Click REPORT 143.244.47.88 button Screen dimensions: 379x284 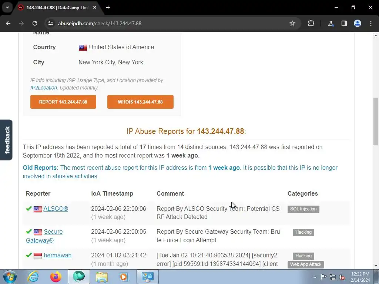(63, 102)
